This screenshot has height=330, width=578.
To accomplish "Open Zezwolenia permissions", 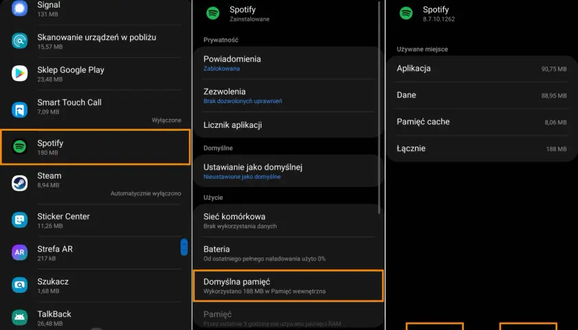I will (288, 96).
